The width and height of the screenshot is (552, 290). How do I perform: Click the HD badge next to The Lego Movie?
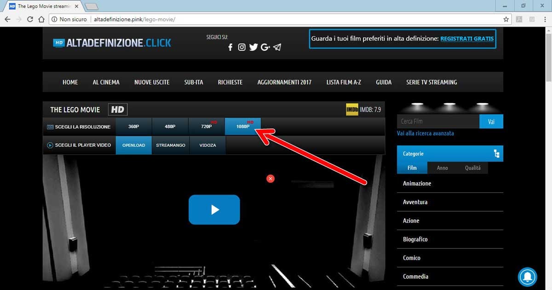pyautogui.click(x=118, y=110)
